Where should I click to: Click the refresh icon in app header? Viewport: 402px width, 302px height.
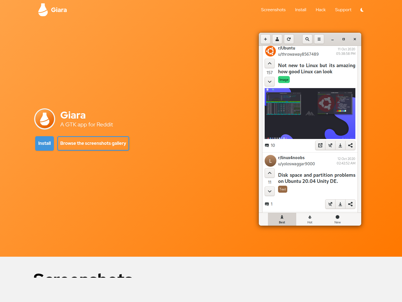pyautogui.click(x=289, y=39)
